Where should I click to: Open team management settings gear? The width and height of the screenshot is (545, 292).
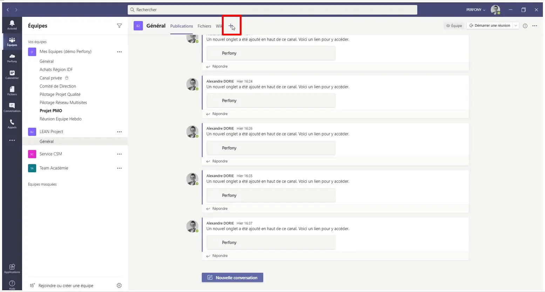pyautogui.click(x=119, y=286)
